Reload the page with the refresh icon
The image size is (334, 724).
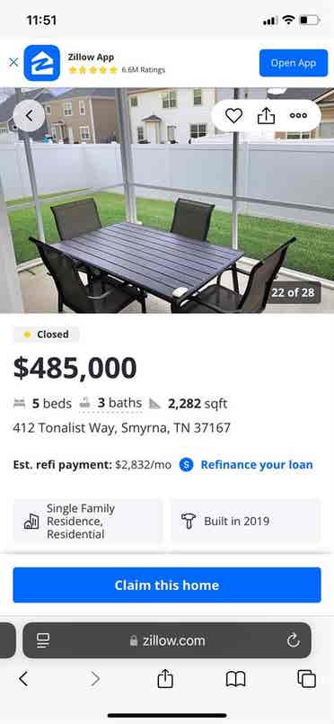click(x=293, y=640)
